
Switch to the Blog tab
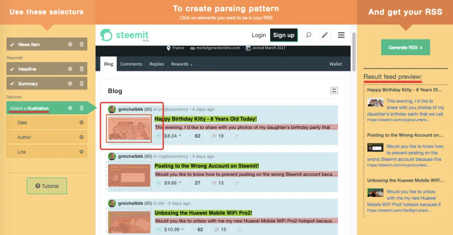(109, 64)
